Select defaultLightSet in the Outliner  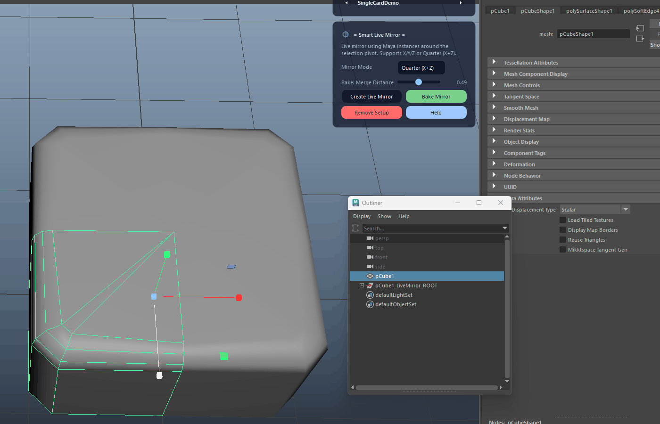tap(427, 295)
